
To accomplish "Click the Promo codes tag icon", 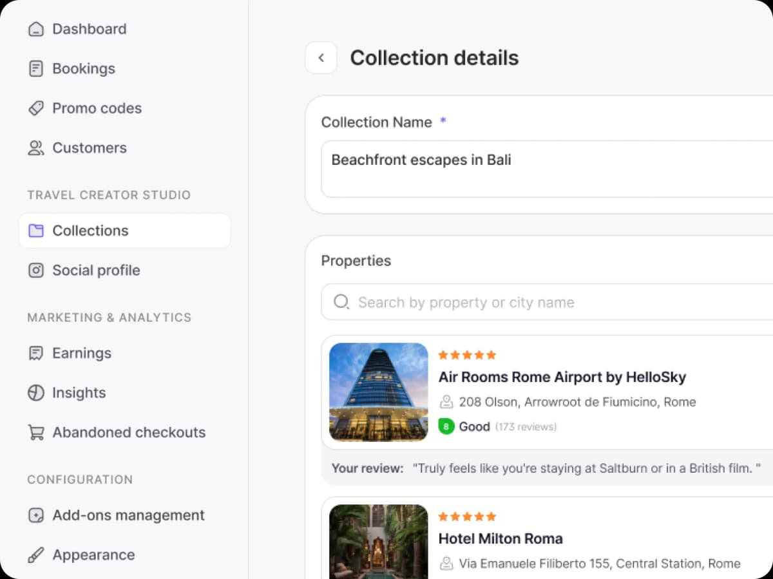I will click(x=36, y=108).
